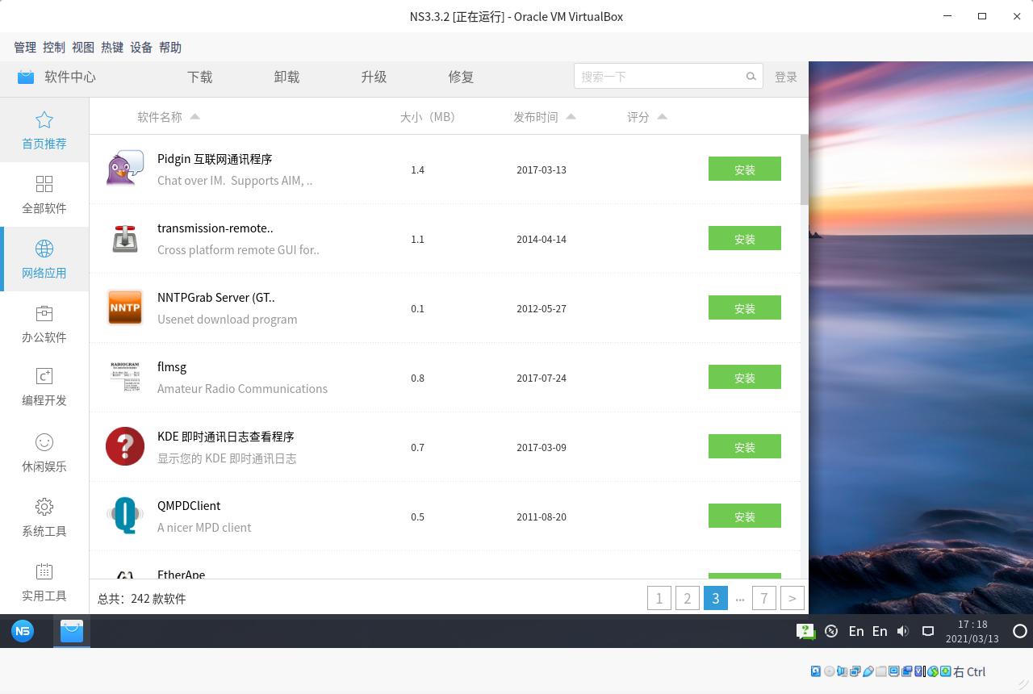
Task: Go to page 1 of results
Action: point(659,598)
